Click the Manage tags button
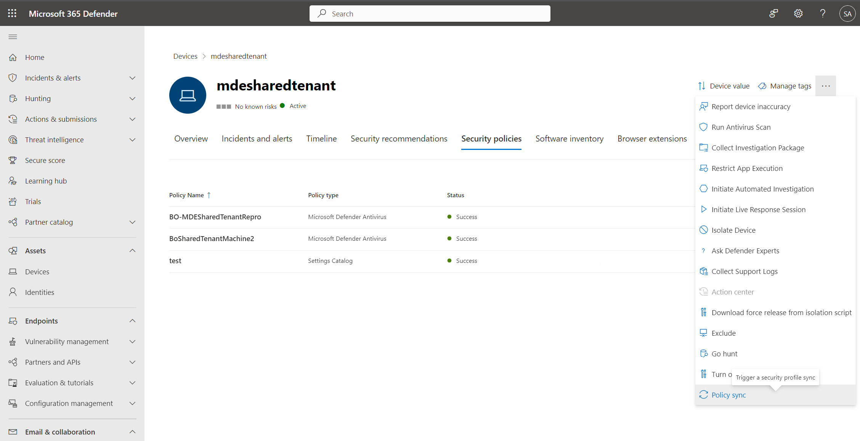This screenshot has width=860, height=441. click(x=784, y=85)
